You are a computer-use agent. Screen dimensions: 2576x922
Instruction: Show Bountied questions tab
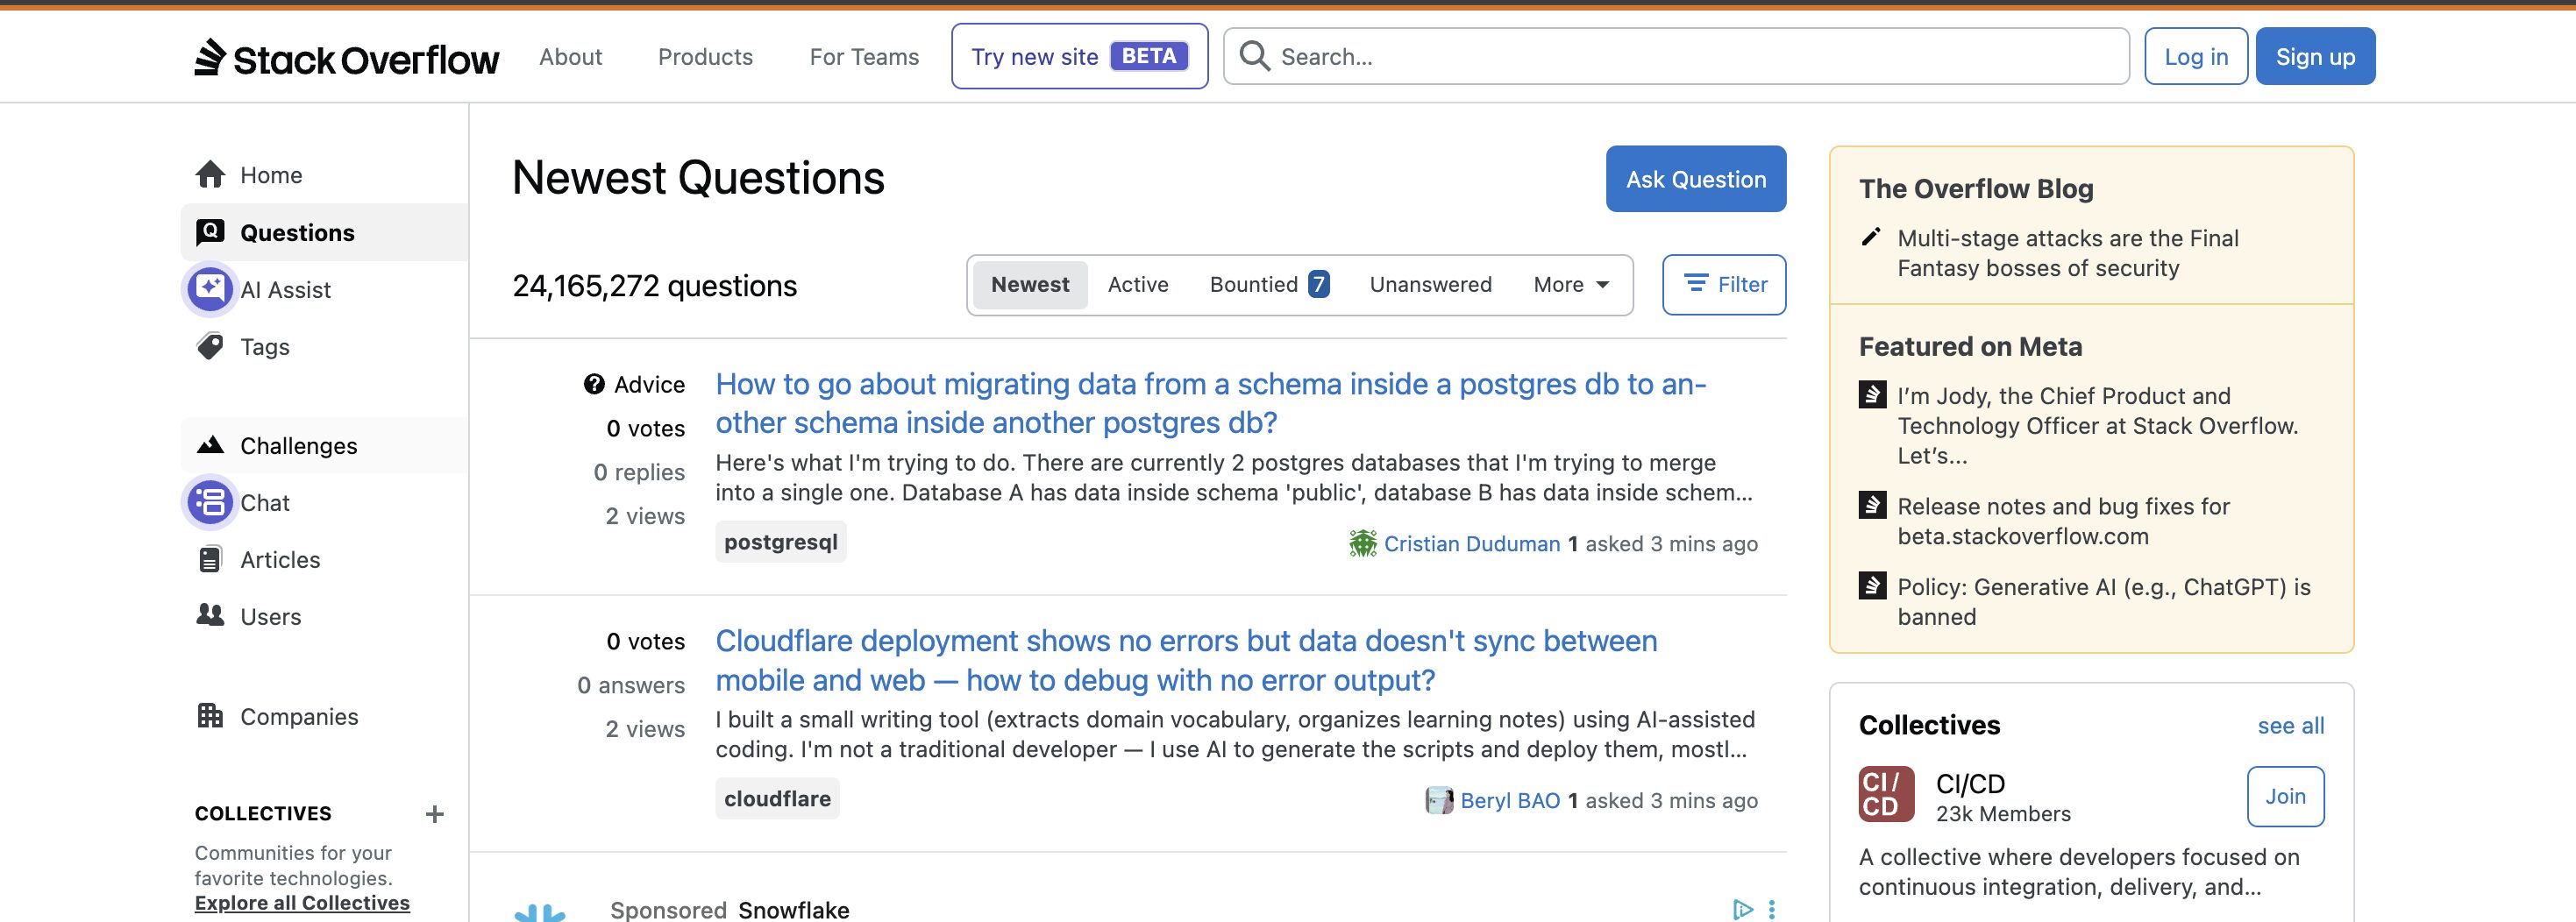pos(1268,285)
